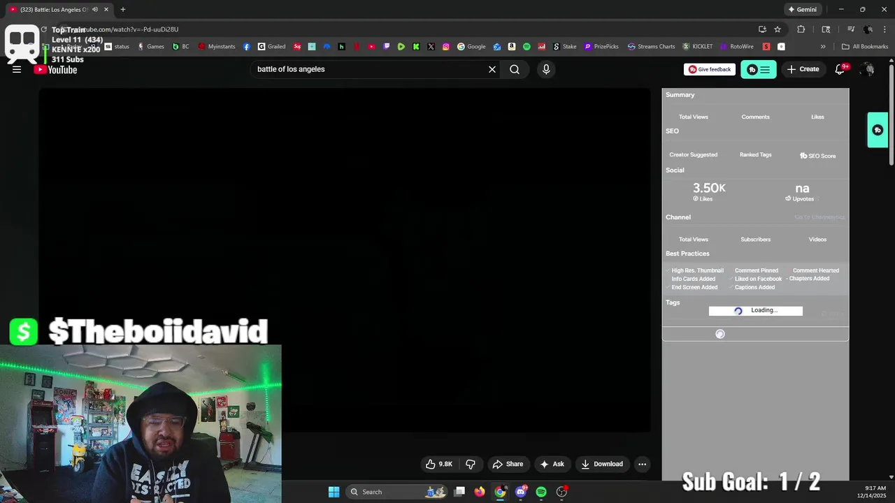This screenshot has height=503, width=895.
Task: Toggle Liked on Facebook check
Action: [756, 279]
